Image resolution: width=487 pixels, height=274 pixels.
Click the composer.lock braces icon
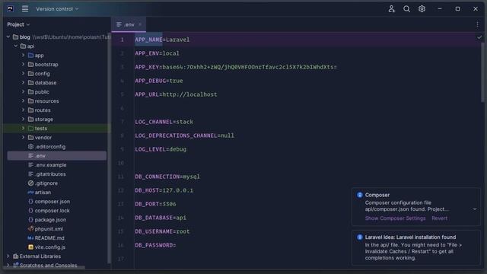coord(30,211)
